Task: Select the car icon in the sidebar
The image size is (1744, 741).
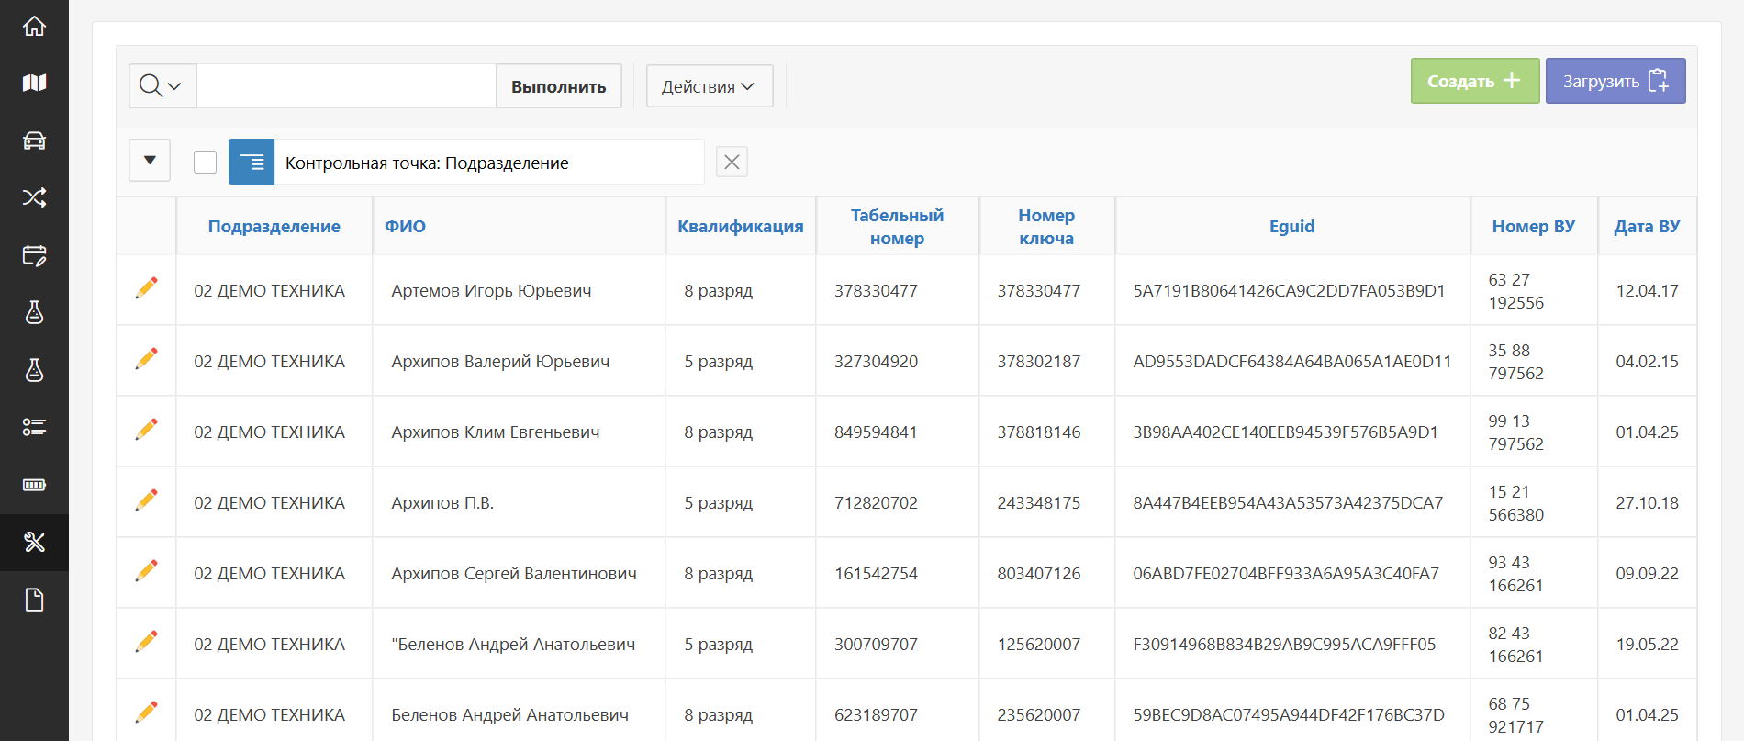Action: pyautogui.click(x=34, y=140)
